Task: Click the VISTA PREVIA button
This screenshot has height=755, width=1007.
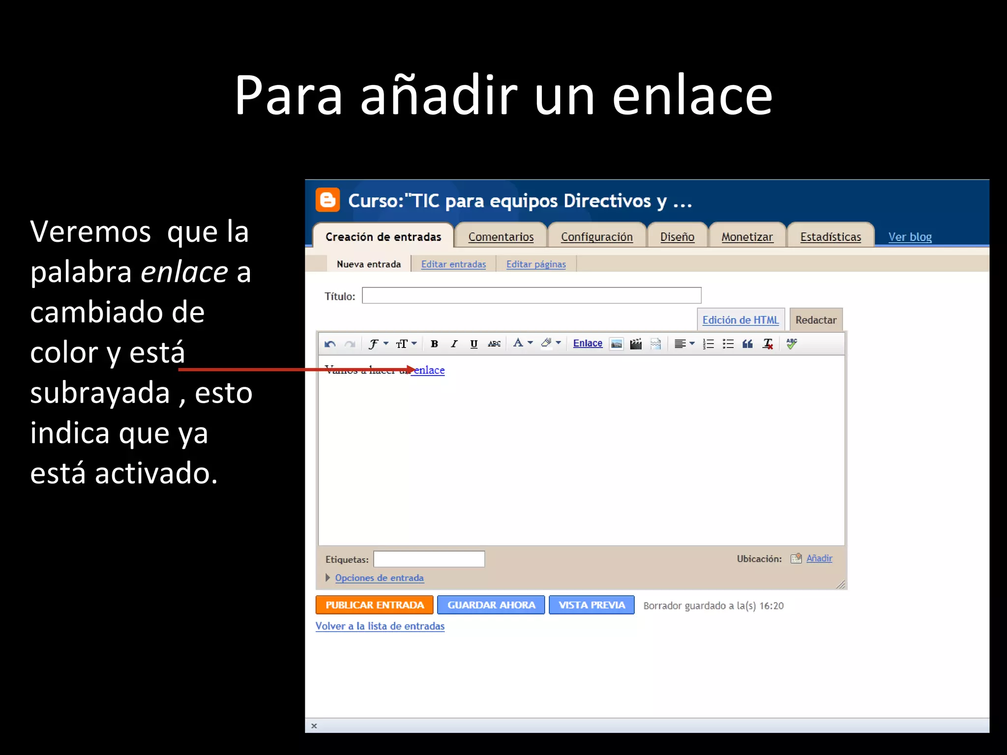Action: pos(592,605)
